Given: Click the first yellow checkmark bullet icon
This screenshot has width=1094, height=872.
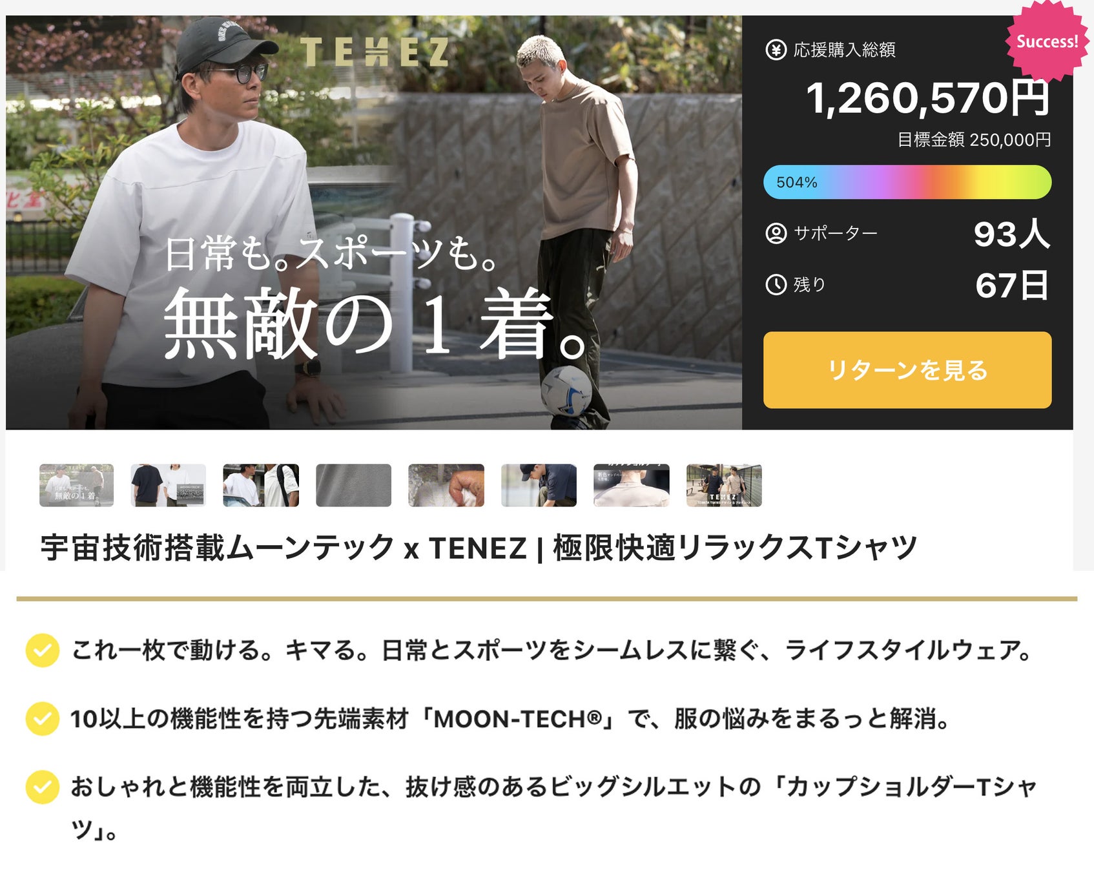Looking at the screenshot, I should [x=43, y=650].
